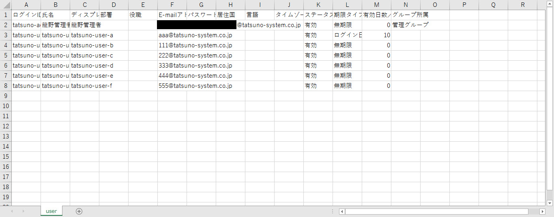Screen dimensions: 554x217
Task: Click the tab bar splitter handle dots
Action: [333, 211]
